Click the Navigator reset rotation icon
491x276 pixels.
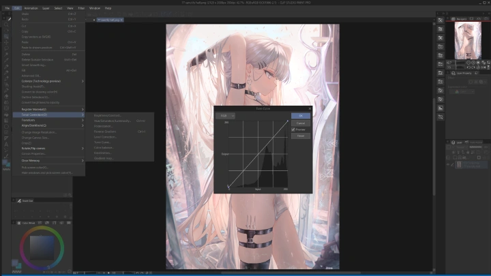pyautogui.click(x=478, y=67)
